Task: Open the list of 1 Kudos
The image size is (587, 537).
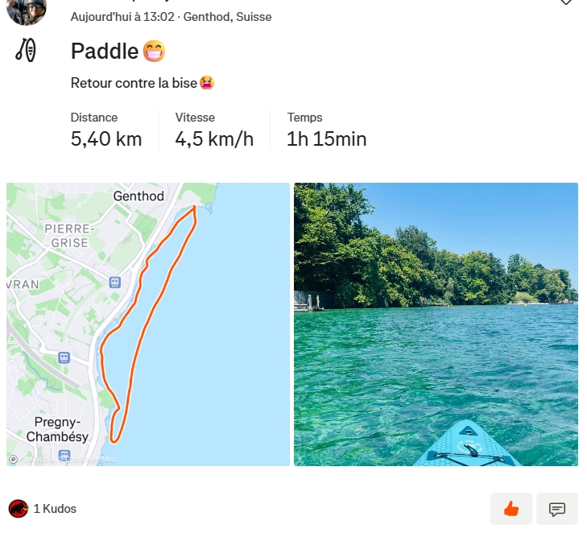Action: click(55, 509)
